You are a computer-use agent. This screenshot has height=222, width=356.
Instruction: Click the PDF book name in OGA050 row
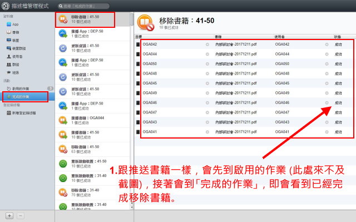point(236,64)
